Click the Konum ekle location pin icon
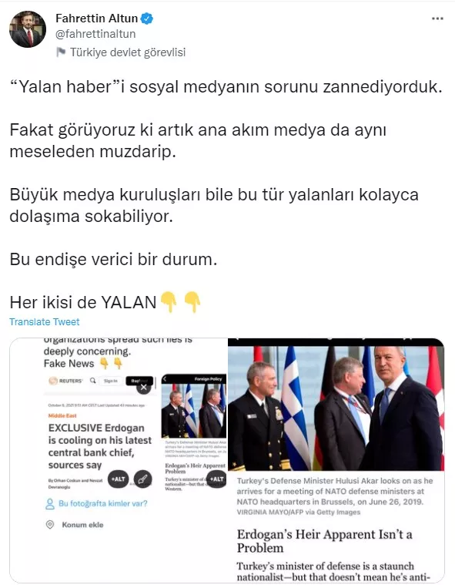 tap(49, 525)
